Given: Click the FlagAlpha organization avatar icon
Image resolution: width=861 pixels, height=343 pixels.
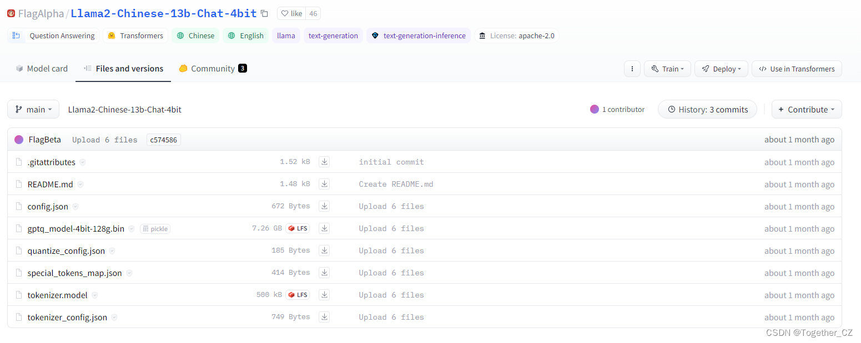Looking at the screenshot, I should click(11, 13).
